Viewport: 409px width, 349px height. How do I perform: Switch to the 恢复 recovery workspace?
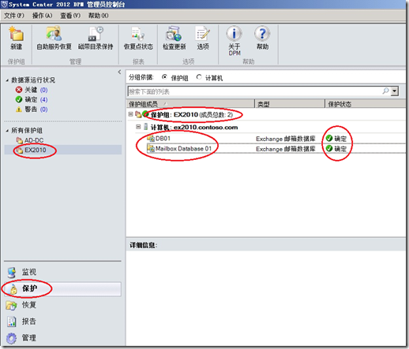[62, 305]
